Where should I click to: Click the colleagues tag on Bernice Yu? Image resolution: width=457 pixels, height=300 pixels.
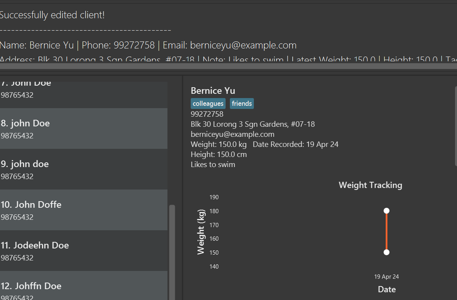208,103
